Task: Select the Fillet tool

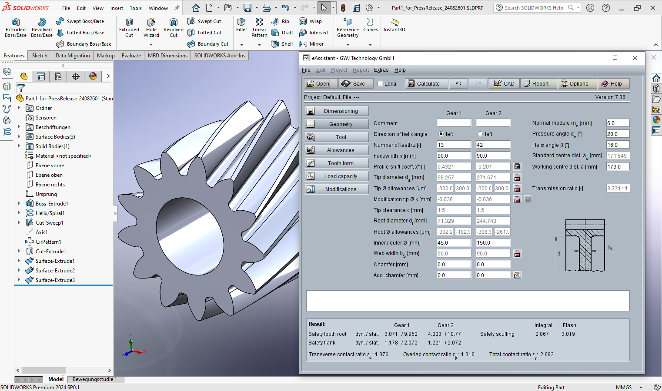Action: [x=241, y=26]
